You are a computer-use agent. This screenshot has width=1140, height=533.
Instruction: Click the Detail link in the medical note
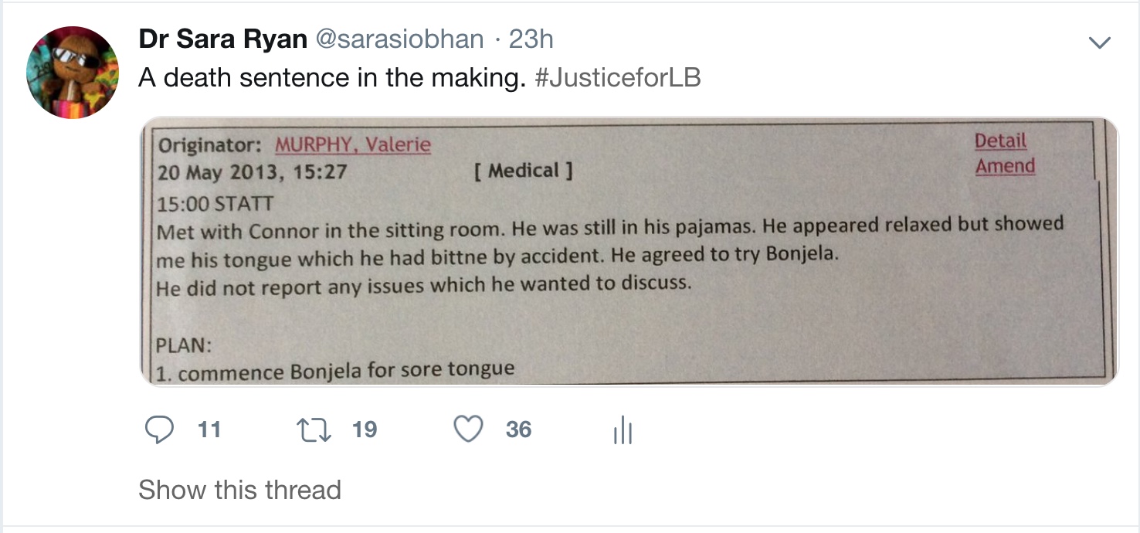click(1000, 141)
